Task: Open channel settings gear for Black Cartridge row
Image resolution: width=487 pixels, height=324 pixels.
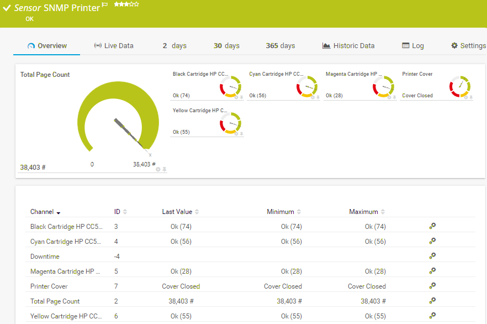Action: pos(432,226)
